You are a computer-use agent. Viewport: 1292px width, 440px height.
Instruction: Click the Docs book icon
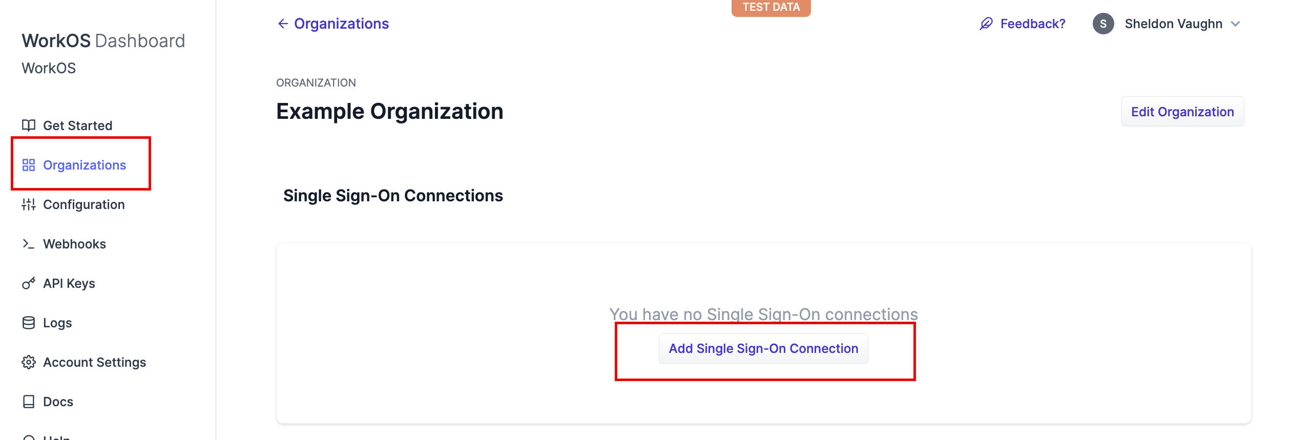29,402
